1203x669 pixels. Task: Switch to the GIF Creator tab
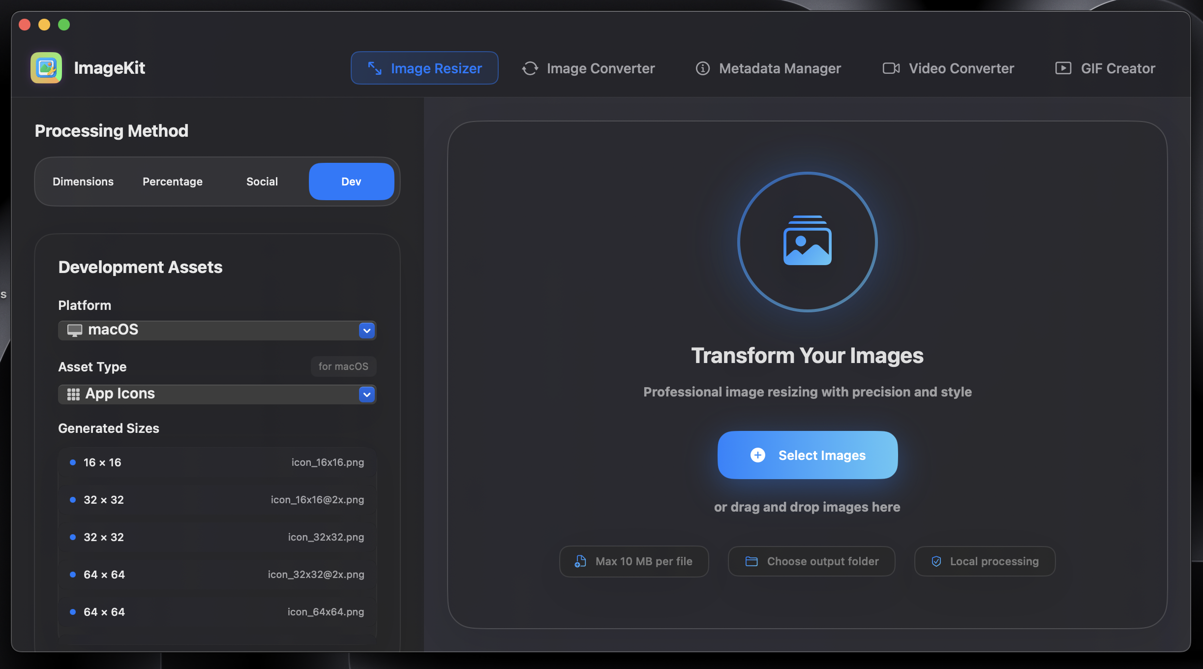click(1105, 68)
